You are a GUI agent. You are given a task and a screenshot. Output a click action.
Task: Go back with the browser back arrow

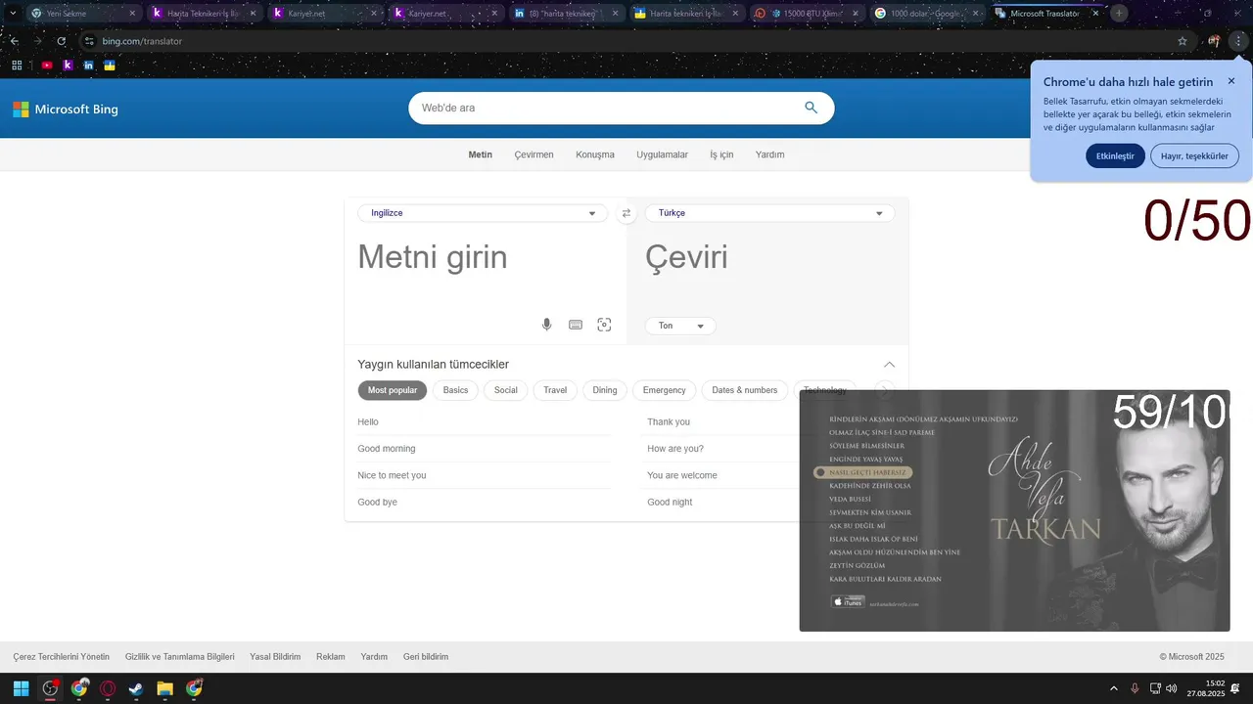coord(14,41)
